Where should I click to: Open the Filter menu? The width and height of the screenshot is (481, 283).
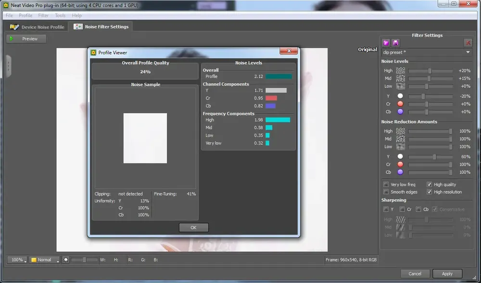(x=43, y=15)
